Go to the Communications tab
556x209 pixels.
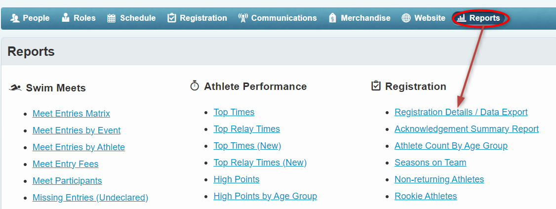pyautogui.click(x=278, y=18)
